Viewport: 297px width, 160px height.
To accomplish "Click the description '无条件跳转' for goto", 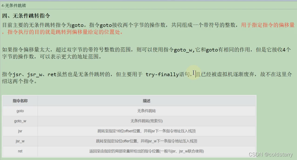I will [147, 111].
